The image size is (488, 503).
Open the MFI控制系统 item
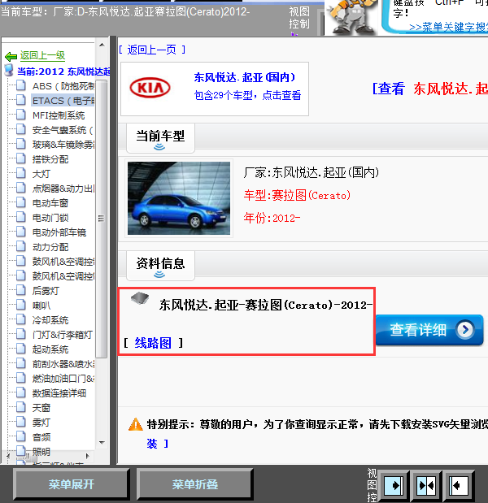click(59, 115)
